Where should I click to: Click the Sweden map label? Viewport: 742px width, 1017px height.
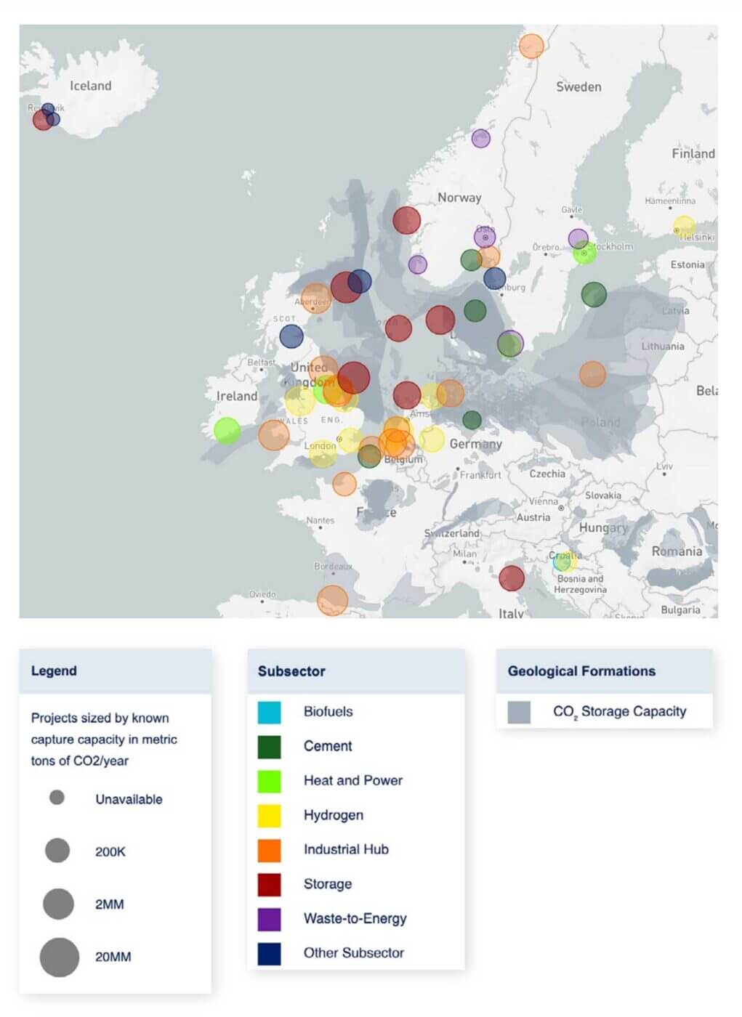(x=578, y=86)
